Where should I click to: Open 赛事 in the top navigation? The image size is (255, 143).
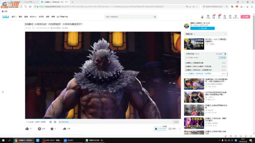53,17
